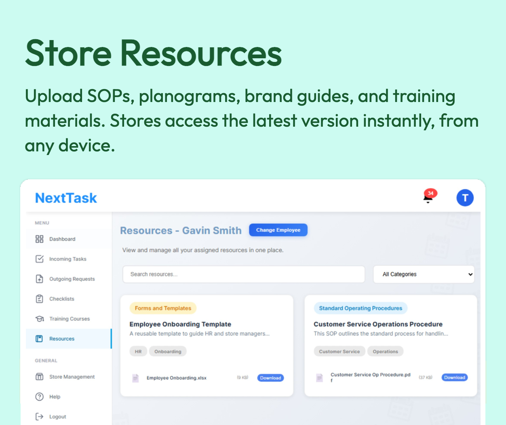This screenshot has height=425, width=506.
Task: Select Logout menu item
Action: tap(69, 416)
